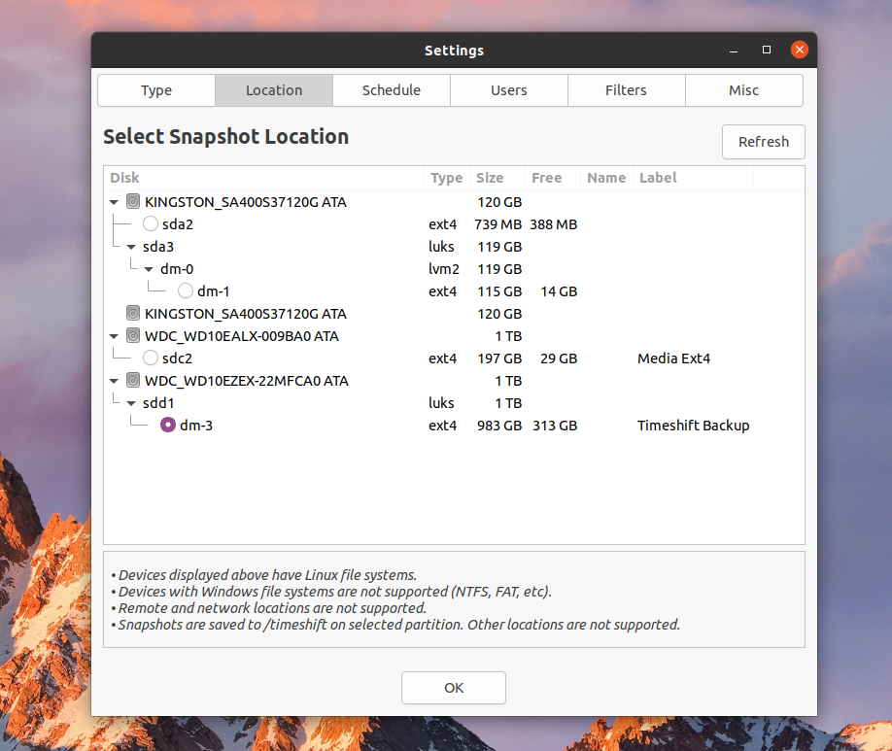Go to the Schedule tab
This screenshot has height=751, width=892.
pos(392,90)
